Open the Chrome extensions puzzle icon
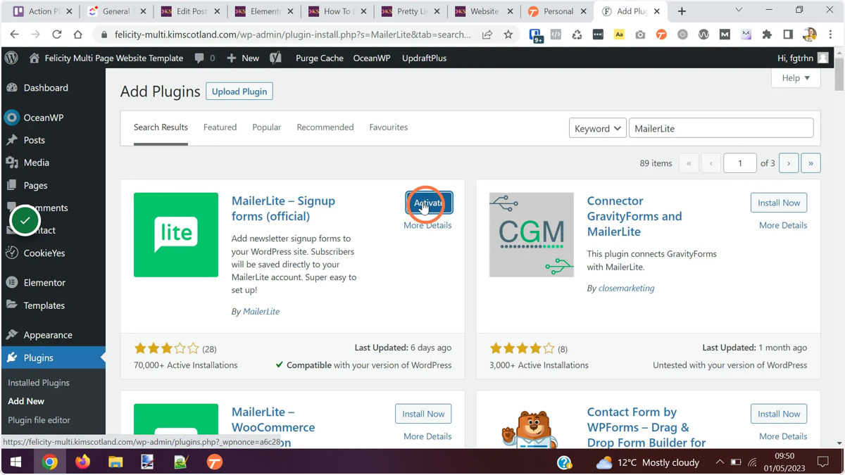 coord(767,34)
